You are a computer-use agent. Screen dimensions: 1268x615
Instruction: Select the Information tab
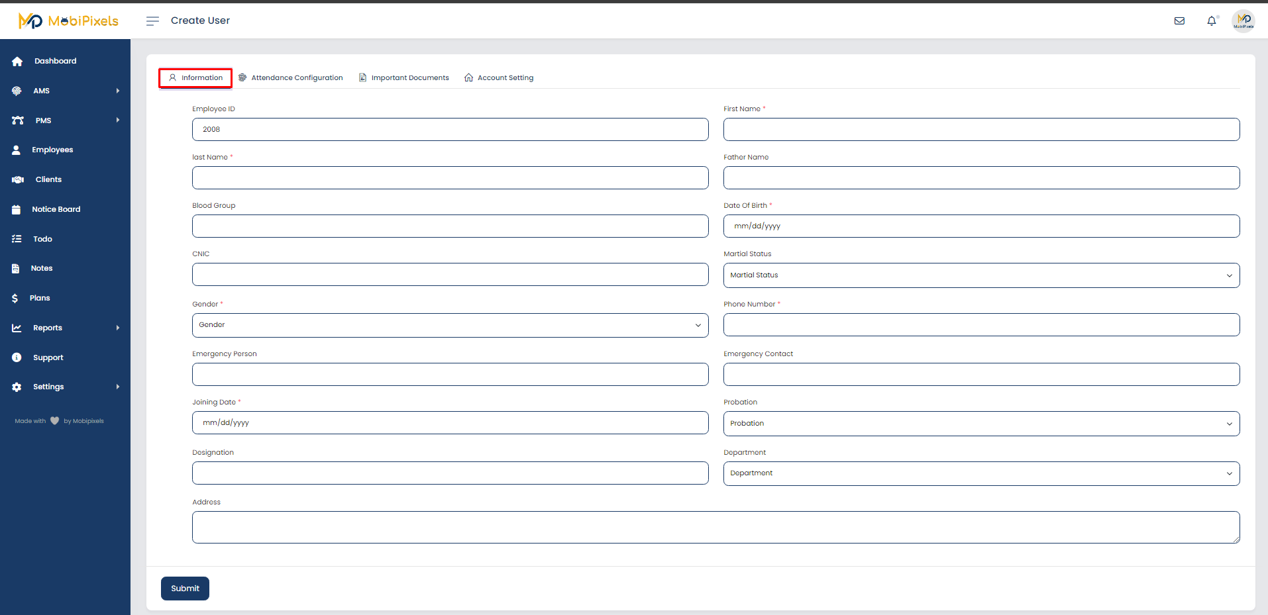(195, 77)
